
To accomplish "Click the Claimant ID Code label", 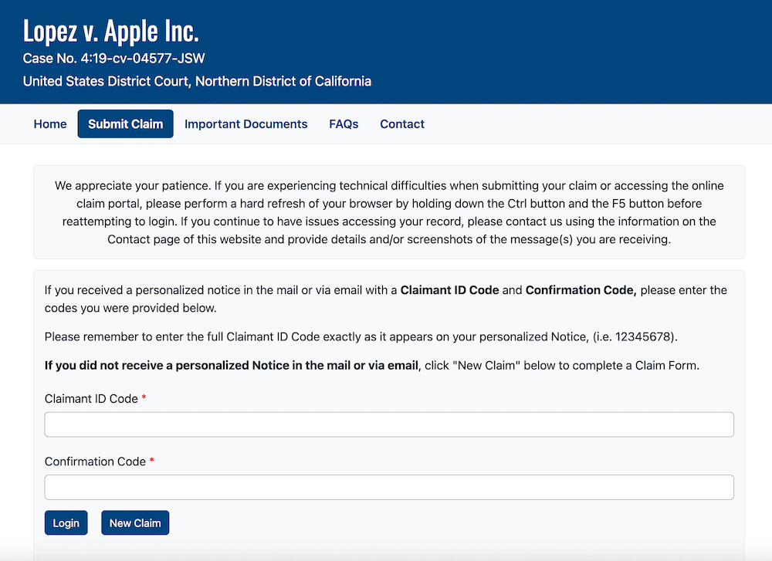I will click(91, 399).
